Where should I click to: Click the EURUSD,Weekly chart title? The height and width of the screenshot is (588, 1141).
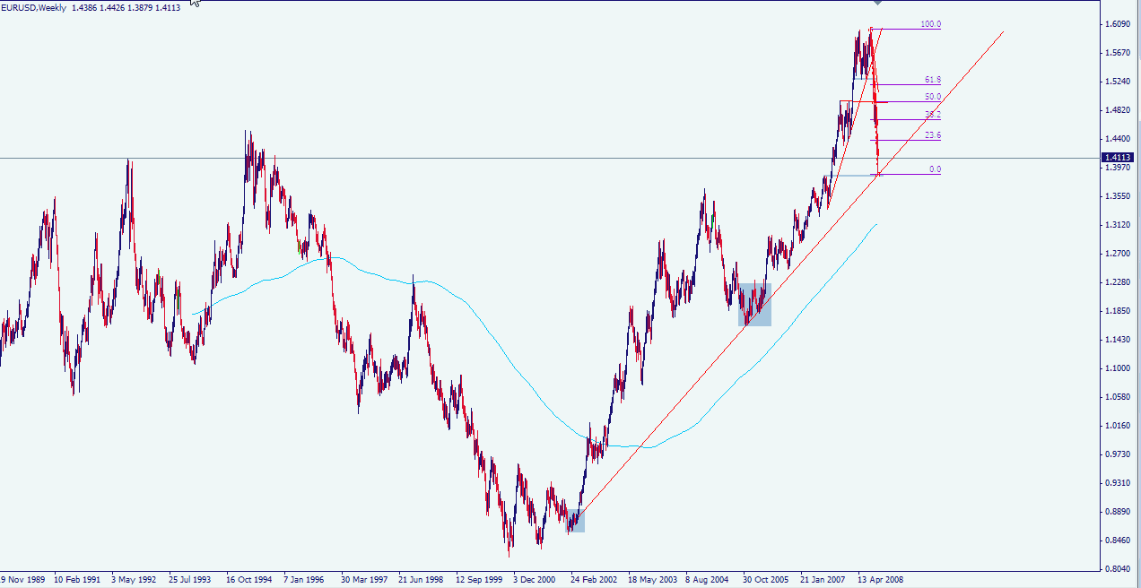point(34,7)
